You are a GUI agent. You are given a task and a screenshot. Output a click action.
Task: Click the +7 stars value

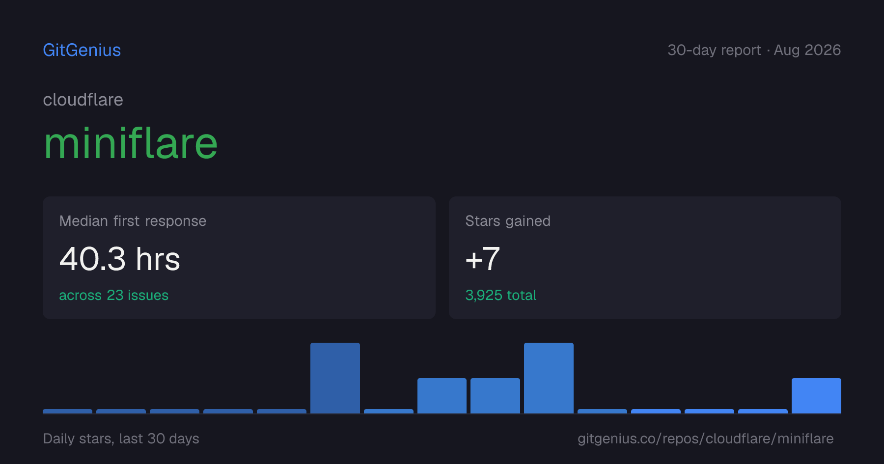pyautogui.click(x=483, y=259)
